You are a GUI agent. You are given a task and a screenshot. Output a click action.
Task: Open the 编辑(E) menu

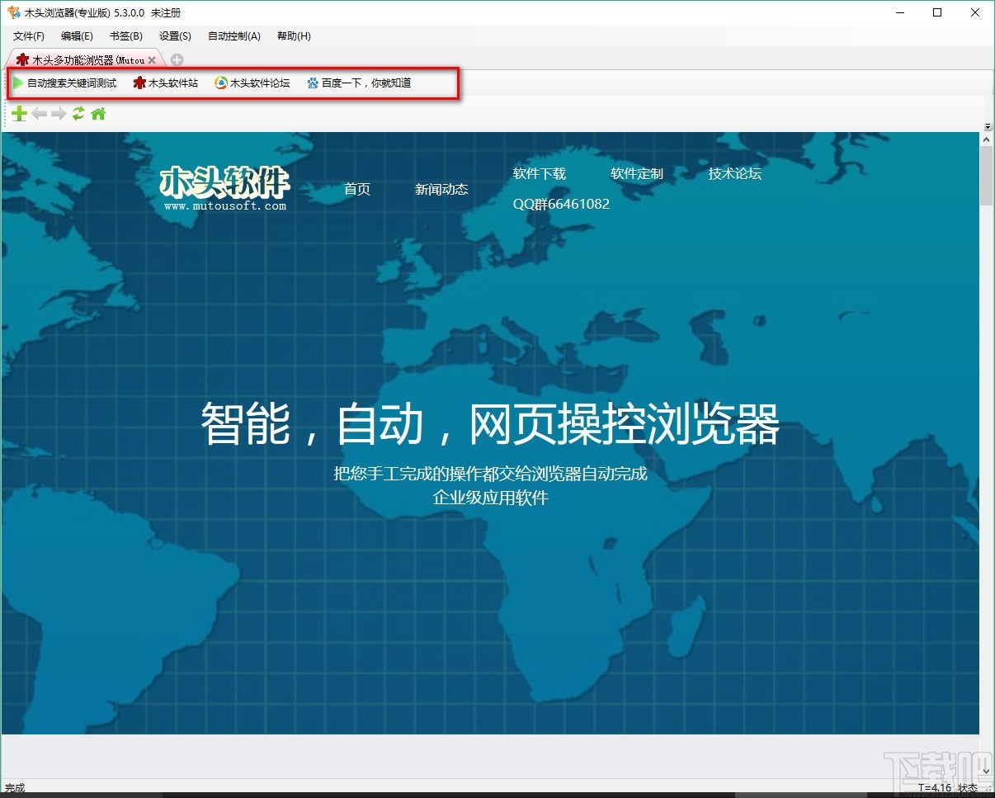[77, 36]
